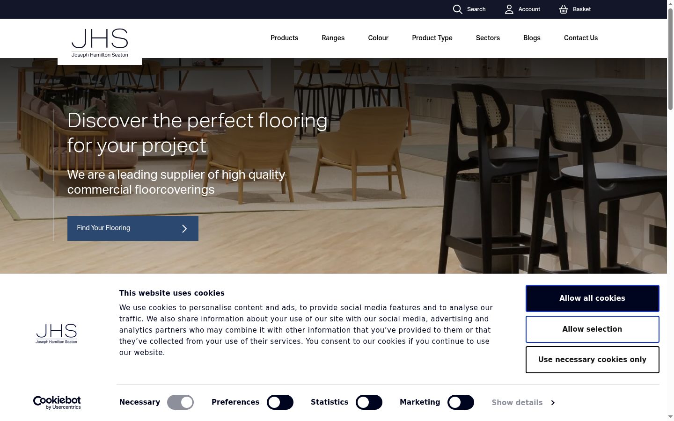Choose Use necessary cookies only

592,360
